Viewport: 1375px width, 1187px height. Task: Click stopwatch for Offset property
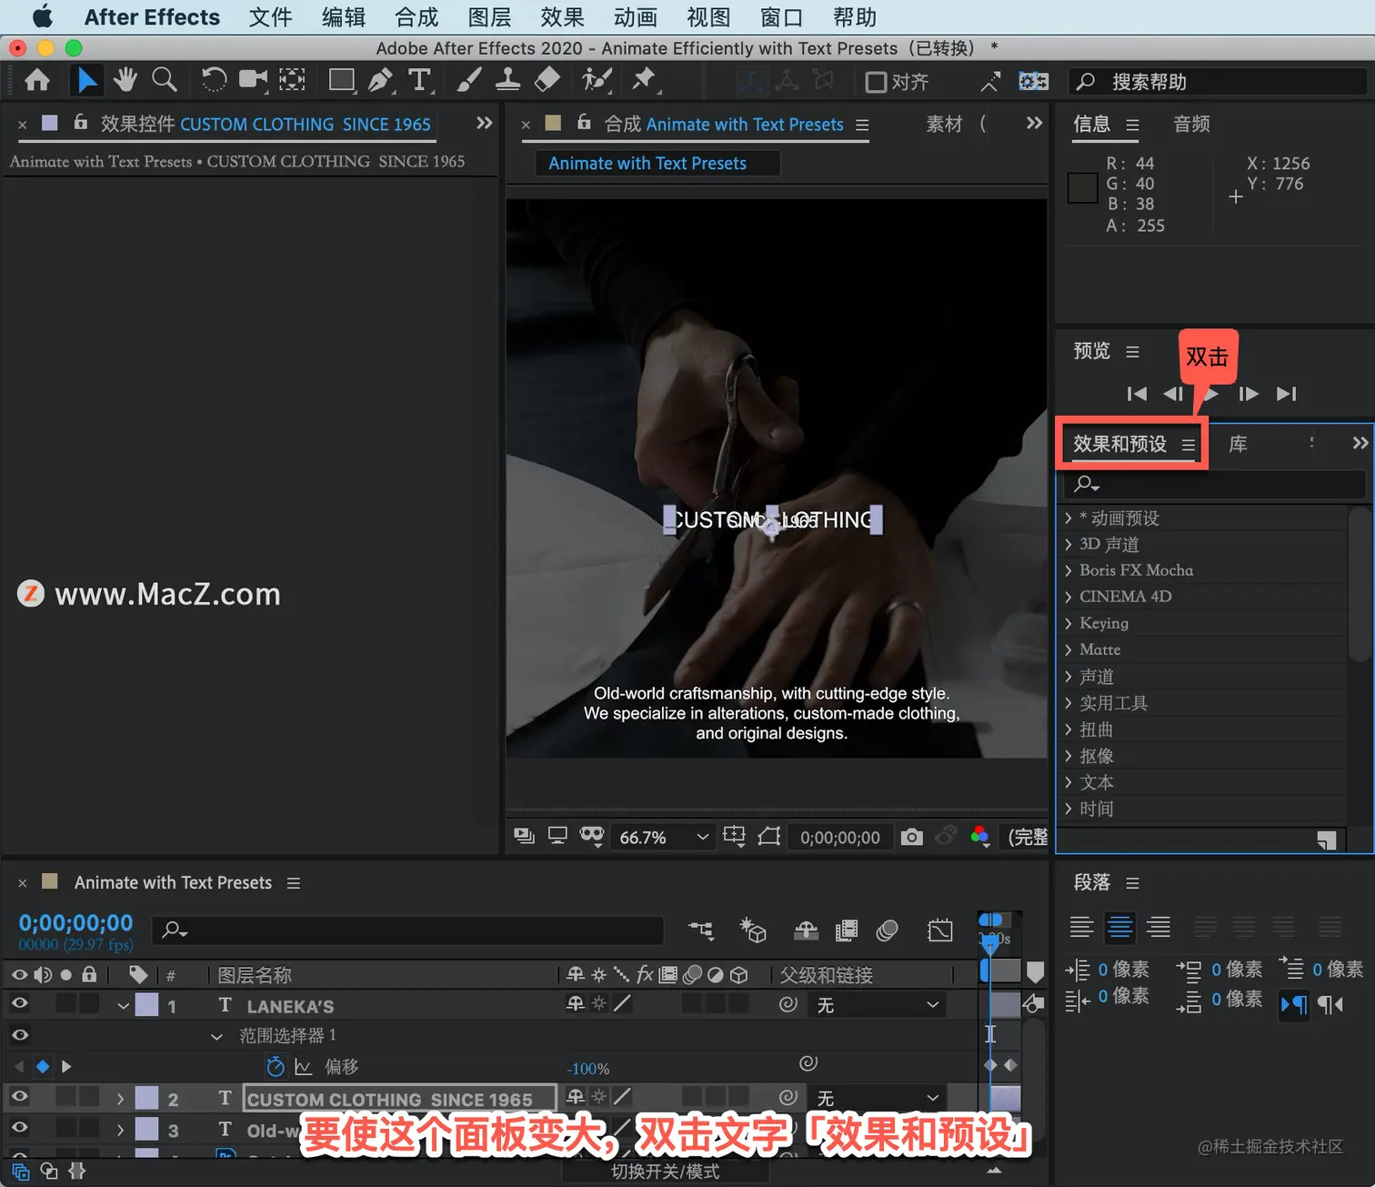point(276,1067)
